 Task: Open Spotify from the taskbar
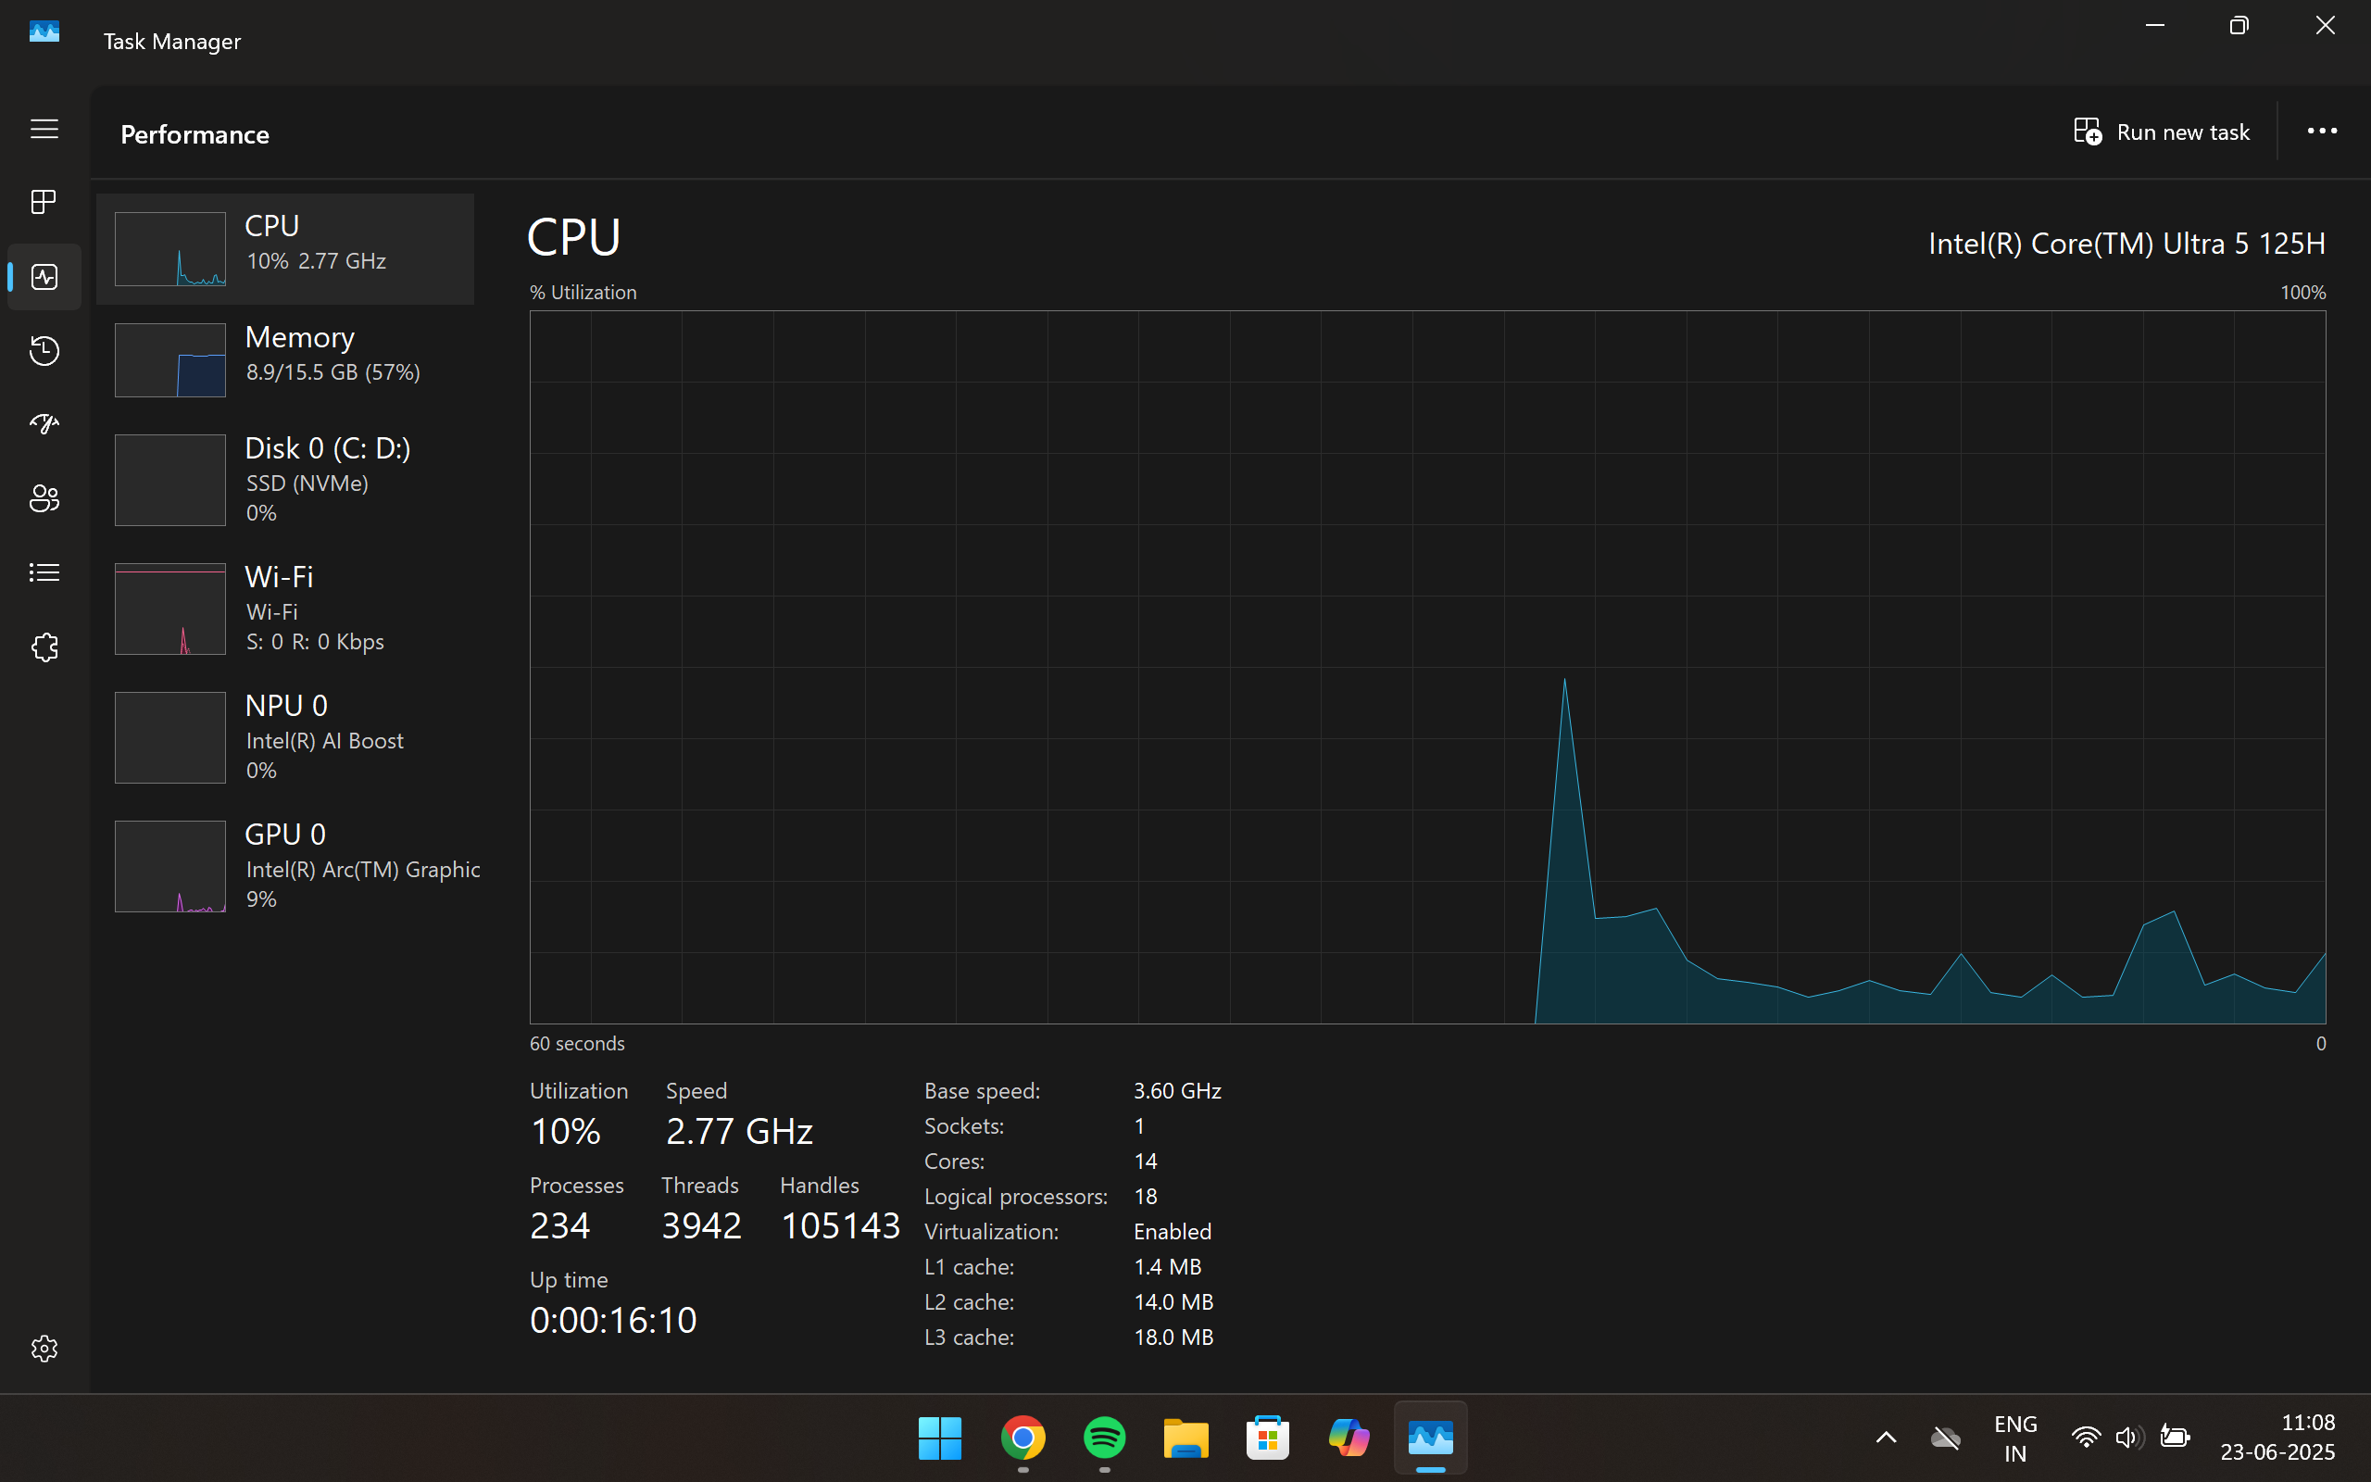[1104, 1438]
